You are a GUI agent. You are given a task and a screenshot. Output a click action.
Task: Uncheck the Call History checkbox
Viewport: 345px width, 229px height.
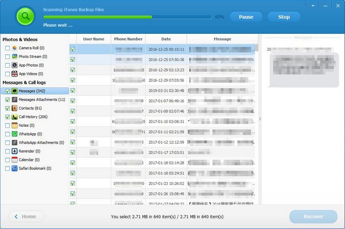[7, 117]
